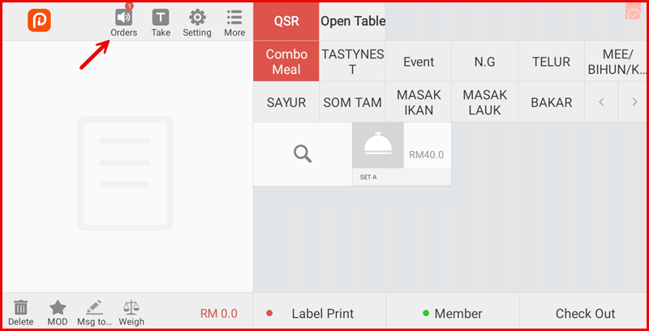Screen dimensions: 649x331
Task: Select the TELUR category
Action: click(551, 61)
